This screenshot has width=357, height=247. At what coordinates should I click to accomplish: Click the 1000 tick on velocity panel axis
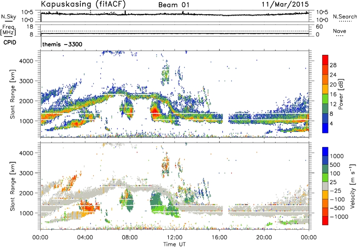click(26, 213)
